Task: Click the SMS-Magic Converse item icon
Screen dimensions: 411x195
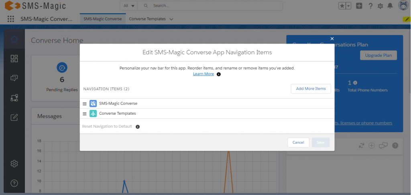Action: coord(93,103)
